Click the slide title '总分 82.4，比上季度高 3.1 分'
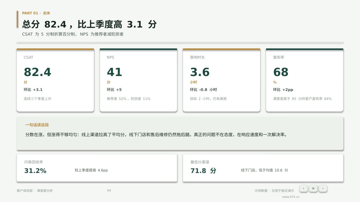 pos(89,24)
